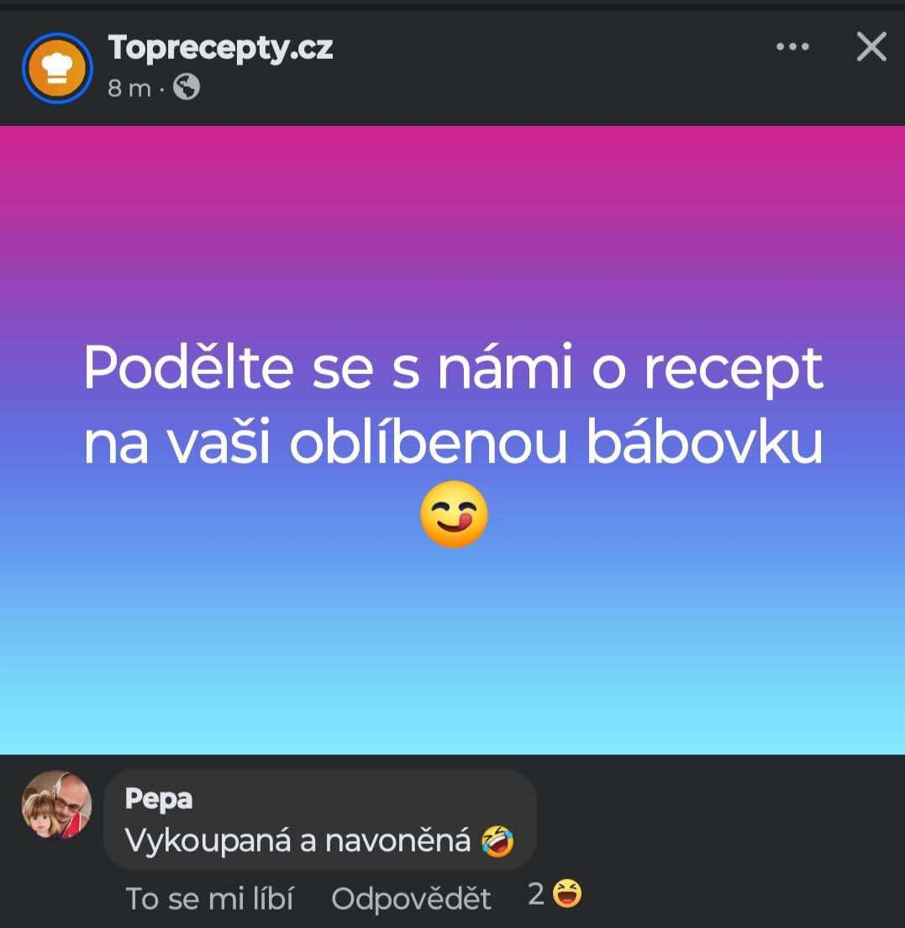Select the comment text 'Vykoupaná a navoněná'
905x928 pixels.
pos(297,841)
